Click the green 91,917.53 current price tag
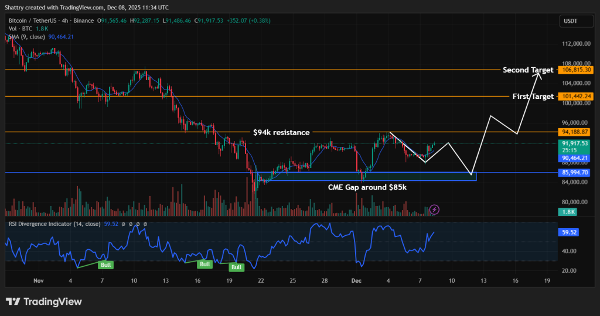This screenshot has width=600, height=316. (x=574, y=143)
